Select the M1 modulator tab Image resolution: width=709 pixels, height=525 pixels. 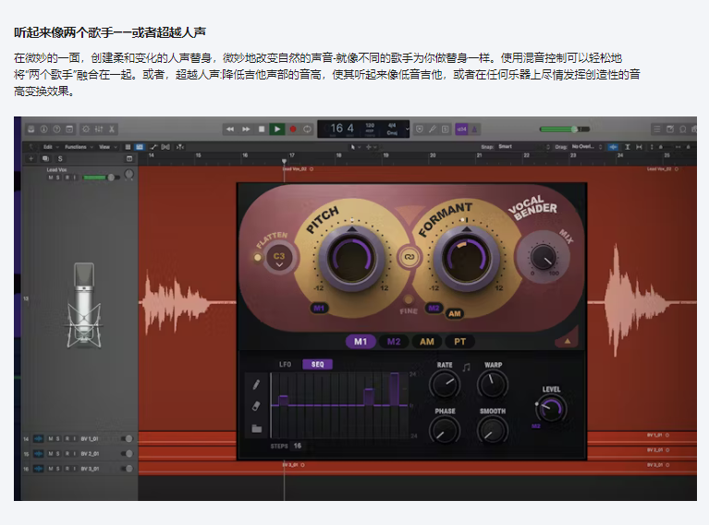[x=361, y=342]
